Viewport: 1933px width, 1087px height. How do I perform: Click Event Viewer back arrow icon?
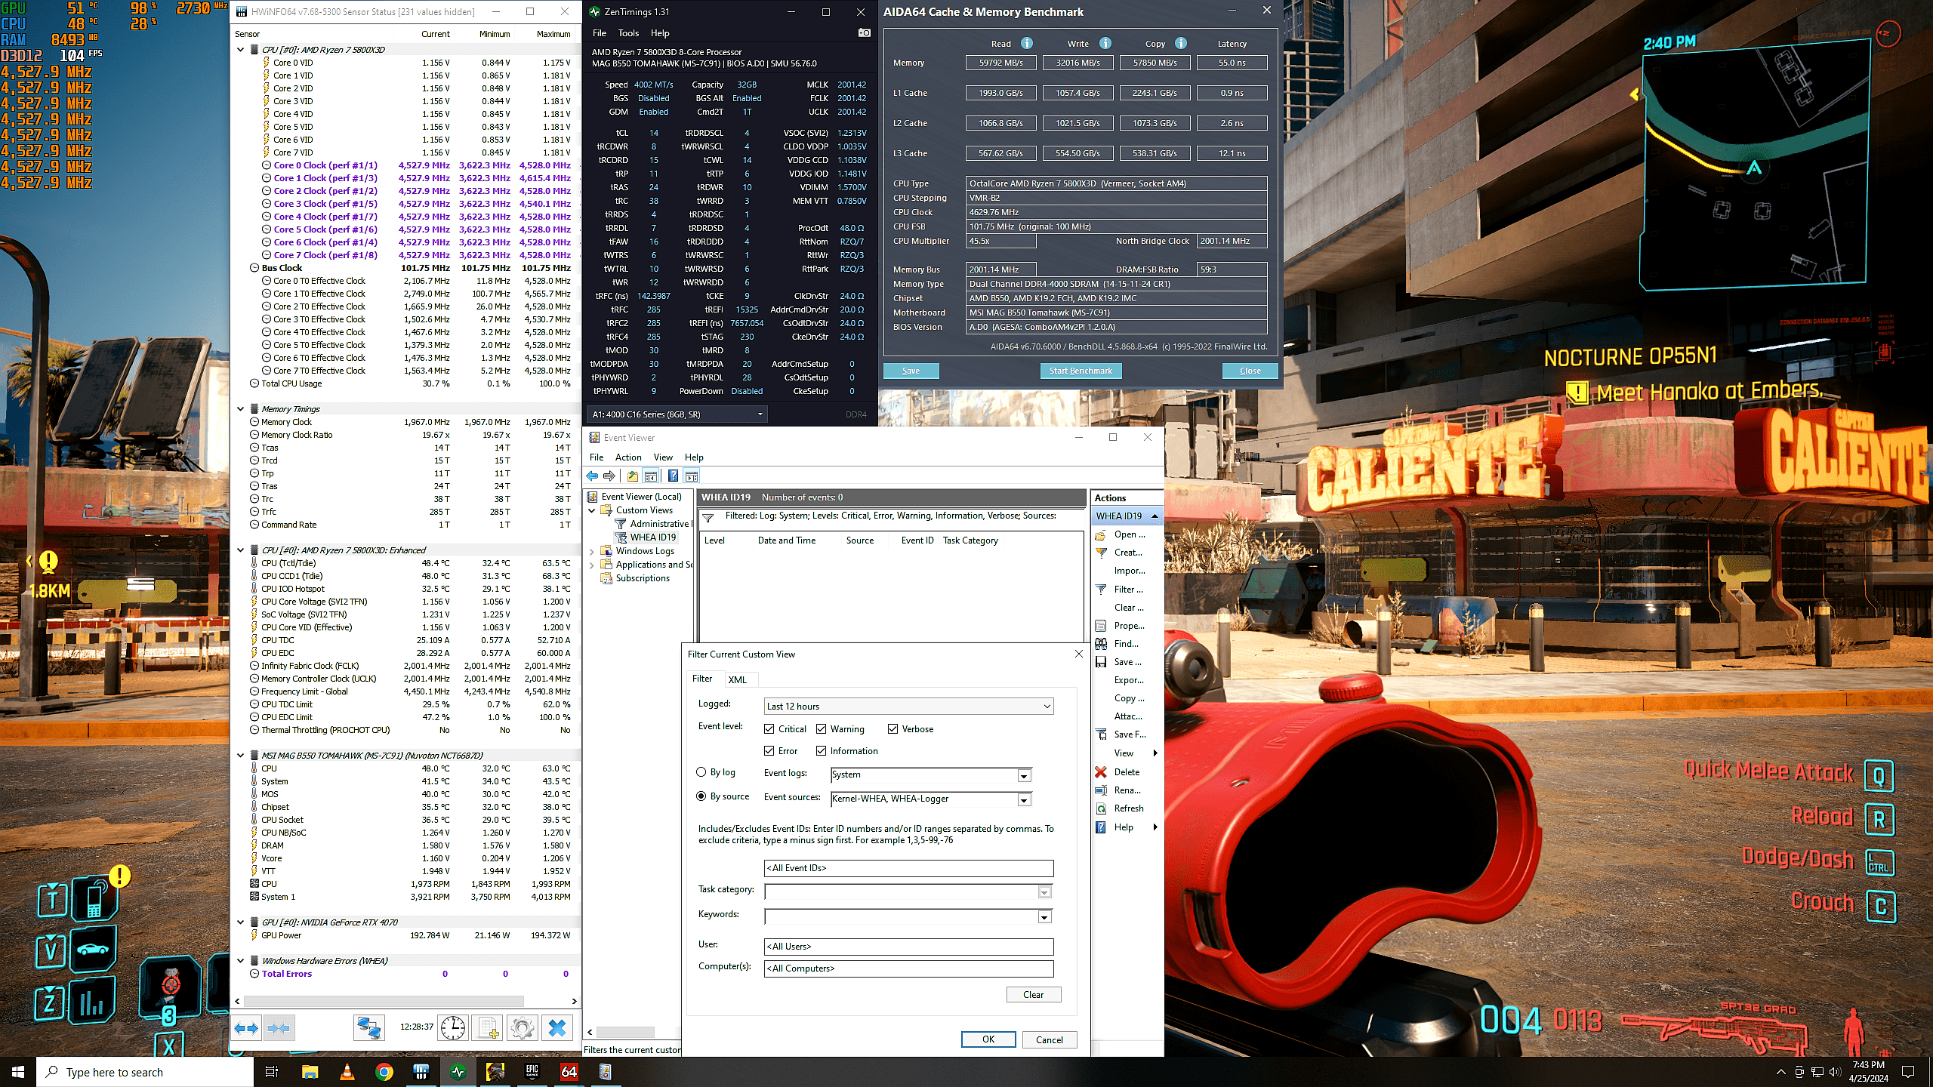click(593, 476)
